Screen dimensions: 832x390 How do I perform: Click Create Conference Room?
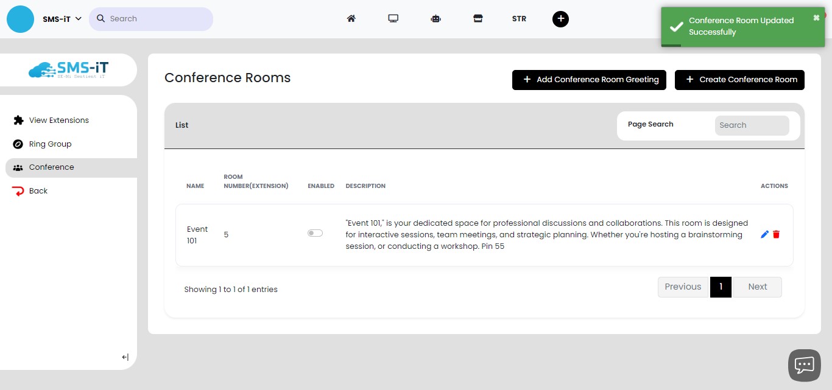pos(739,80)
